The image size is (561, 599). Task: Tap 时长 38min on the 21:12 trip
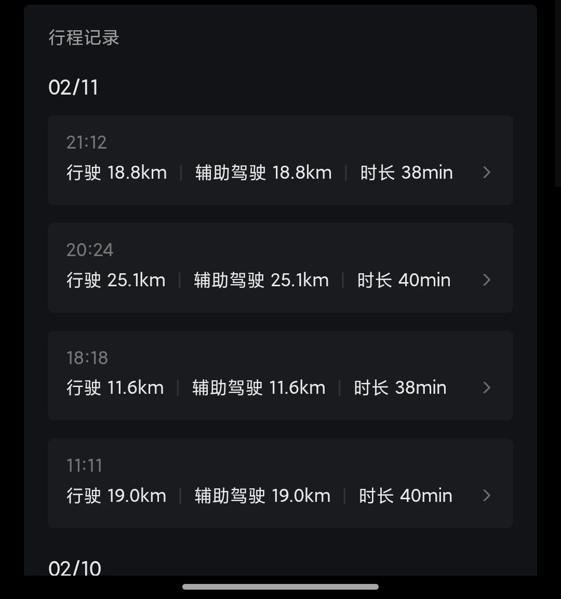pos(406,172)
